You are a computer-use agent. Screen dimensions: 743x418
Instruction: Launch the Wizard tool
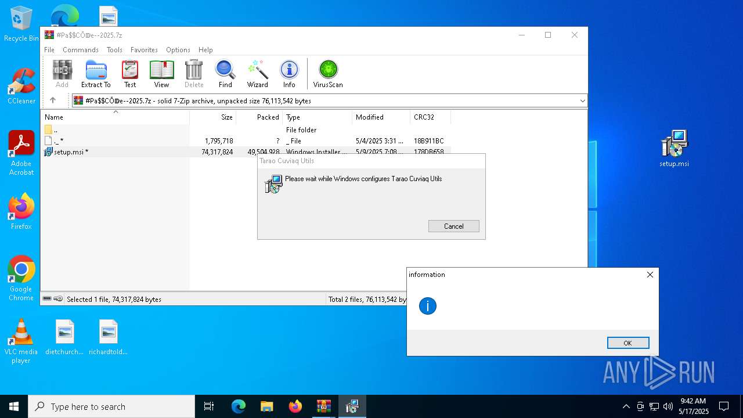tap(258, 74)
